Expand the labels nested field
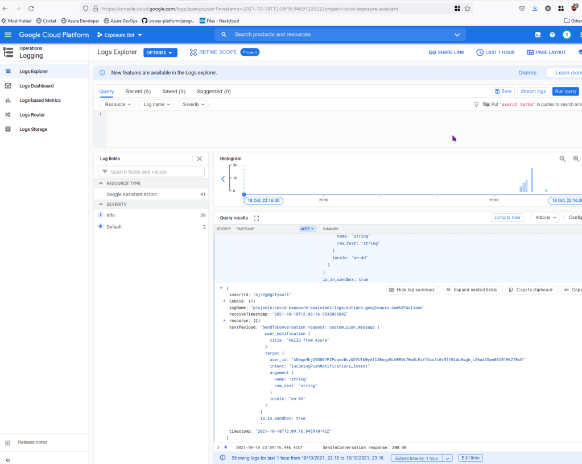Screen dimensions: 582x464 tap(224, 301)
